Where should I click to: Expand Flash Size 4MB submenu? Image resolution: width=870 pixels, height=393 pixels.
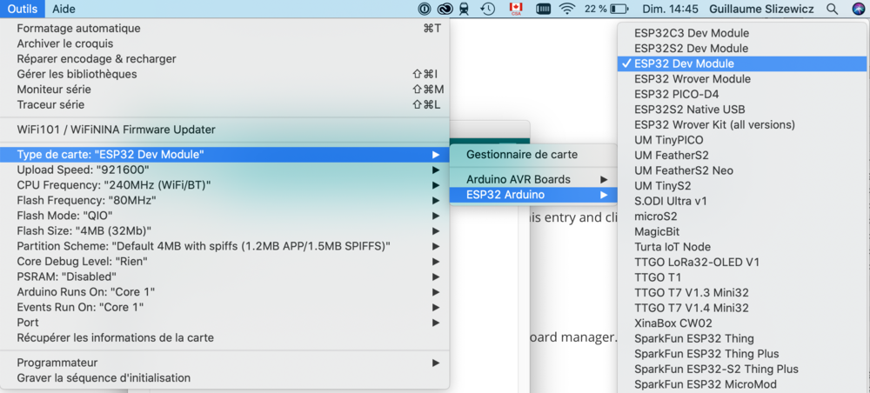(224, 230)
